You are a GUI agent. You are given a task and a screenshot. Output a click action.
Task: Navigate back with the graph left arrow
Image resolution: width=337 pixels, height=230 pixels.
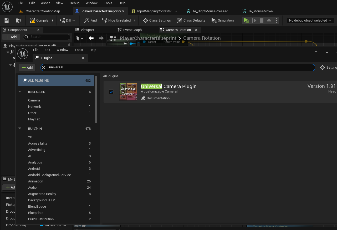[x=91, y=38]
